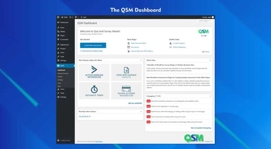271x149 pixels.
Task: Open the + New menu in admin bar
Action: (x=83, y=17)
